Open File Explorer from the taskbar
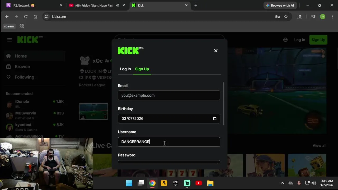 pyautogui.click(x=210, y=183)
